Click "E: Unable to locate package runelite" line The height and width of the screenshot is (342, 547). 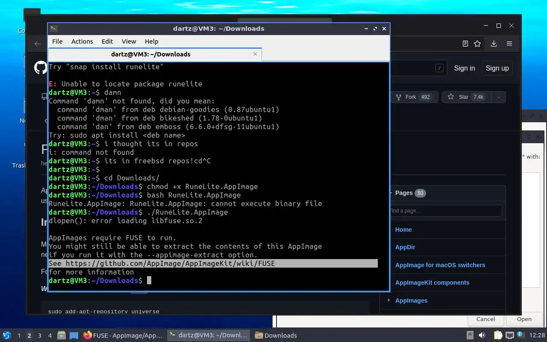coord(126,84)
